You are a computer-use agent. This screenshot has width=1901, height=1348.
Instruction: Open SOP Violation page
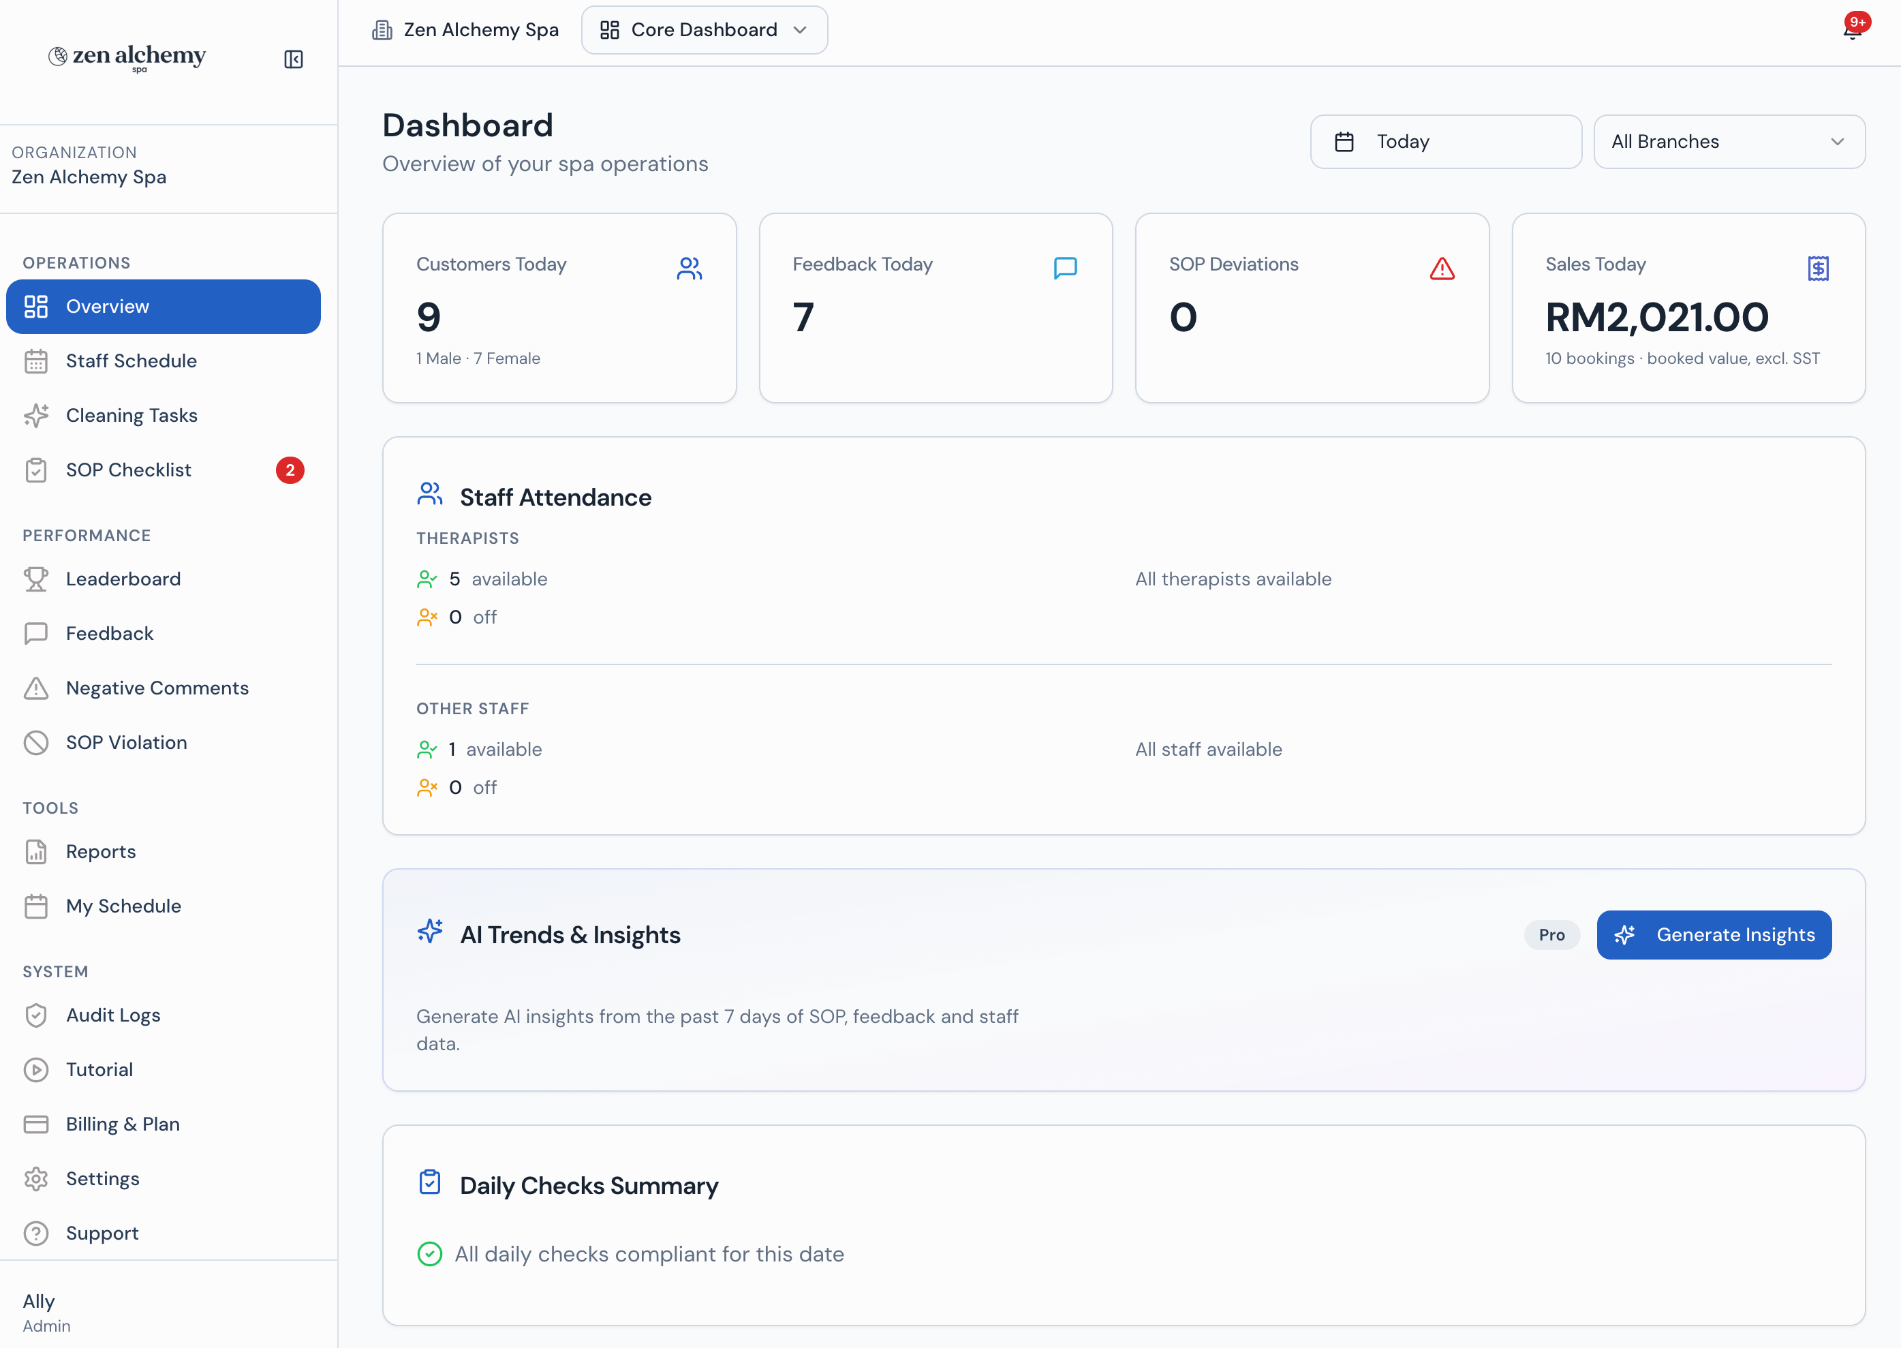(x=164, y=742)
